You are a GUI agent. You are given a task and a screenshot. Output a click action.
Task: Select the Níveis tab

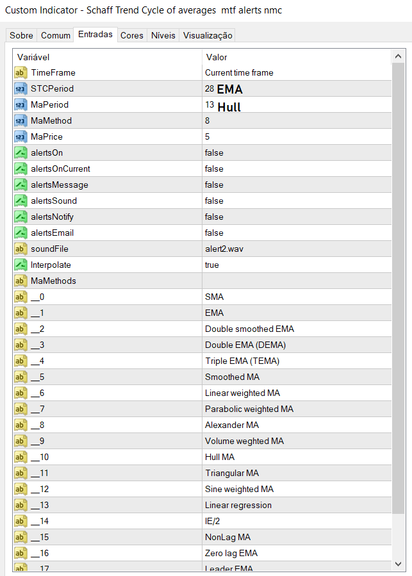point(163,35)
